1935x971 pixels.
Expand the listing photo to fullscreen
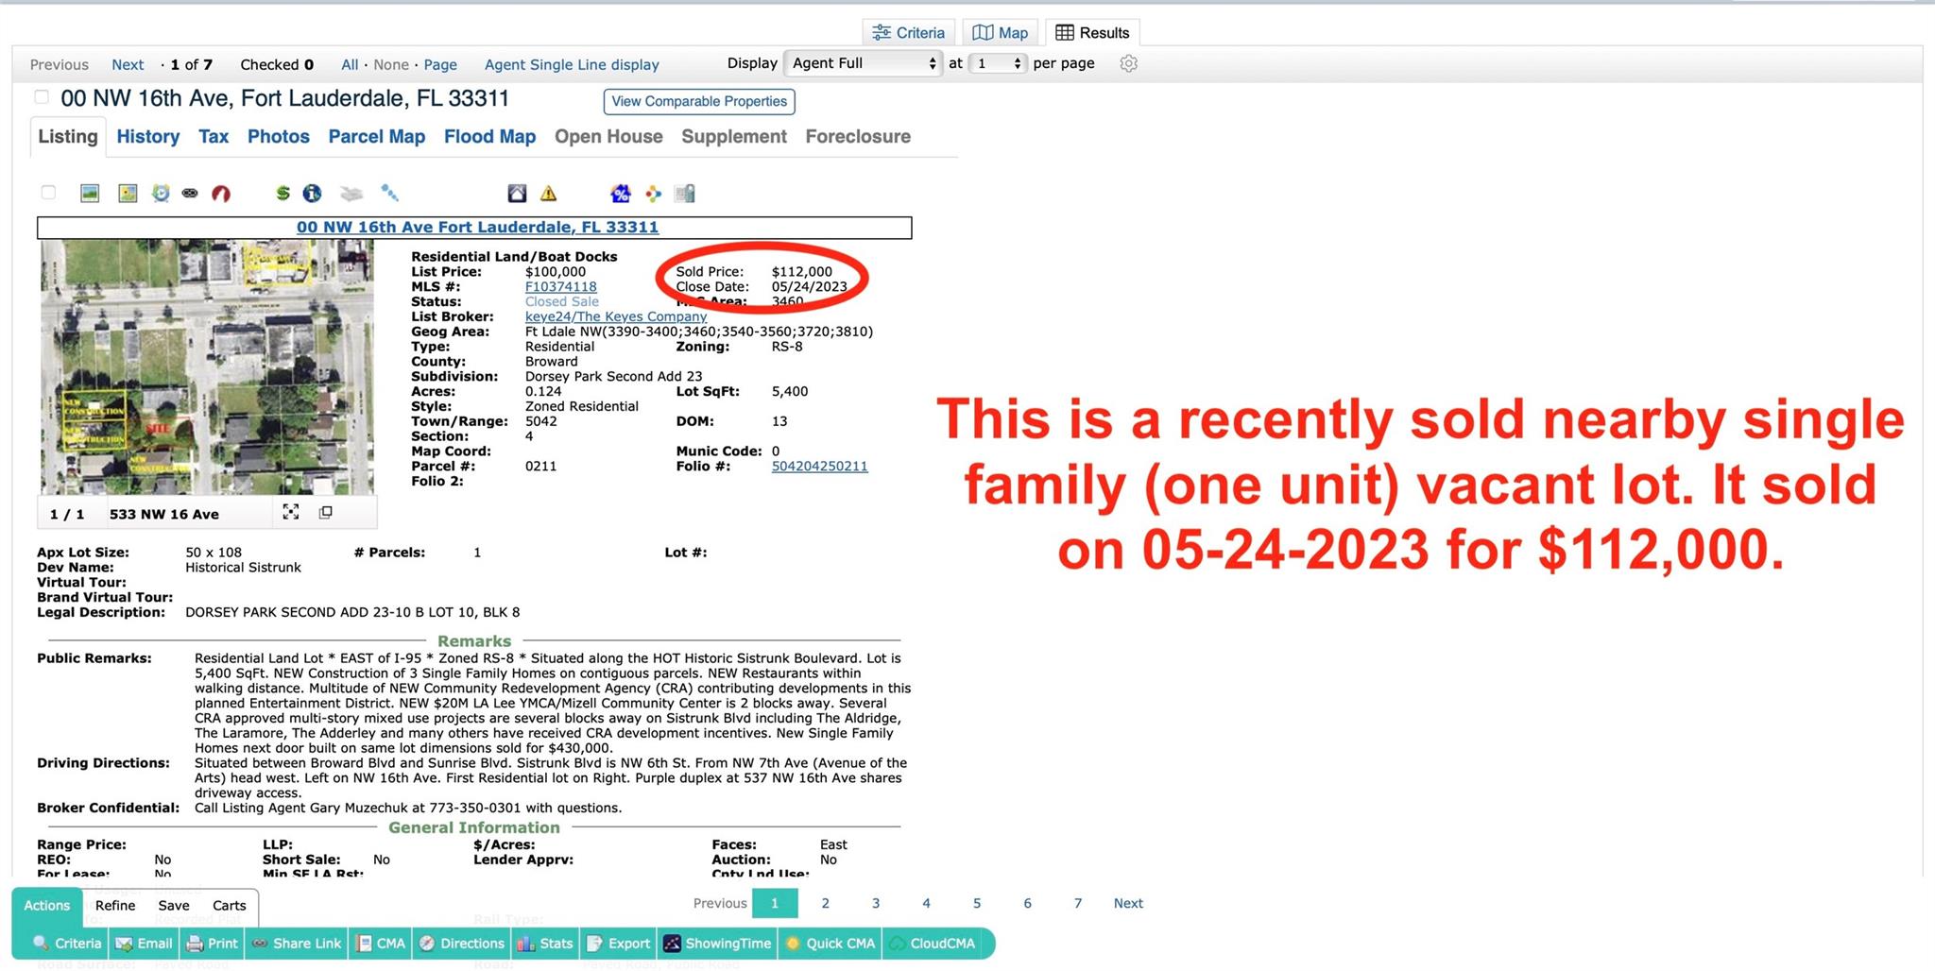pos(291,512)
